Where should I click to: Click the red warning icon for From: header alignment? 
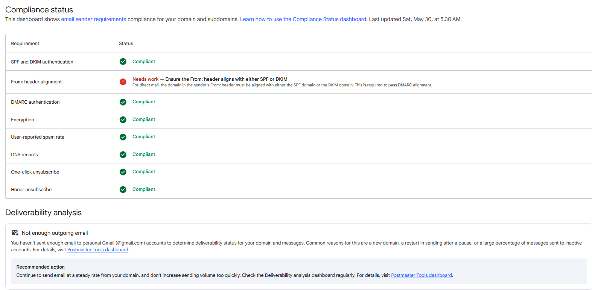click(x=123, y=82)
